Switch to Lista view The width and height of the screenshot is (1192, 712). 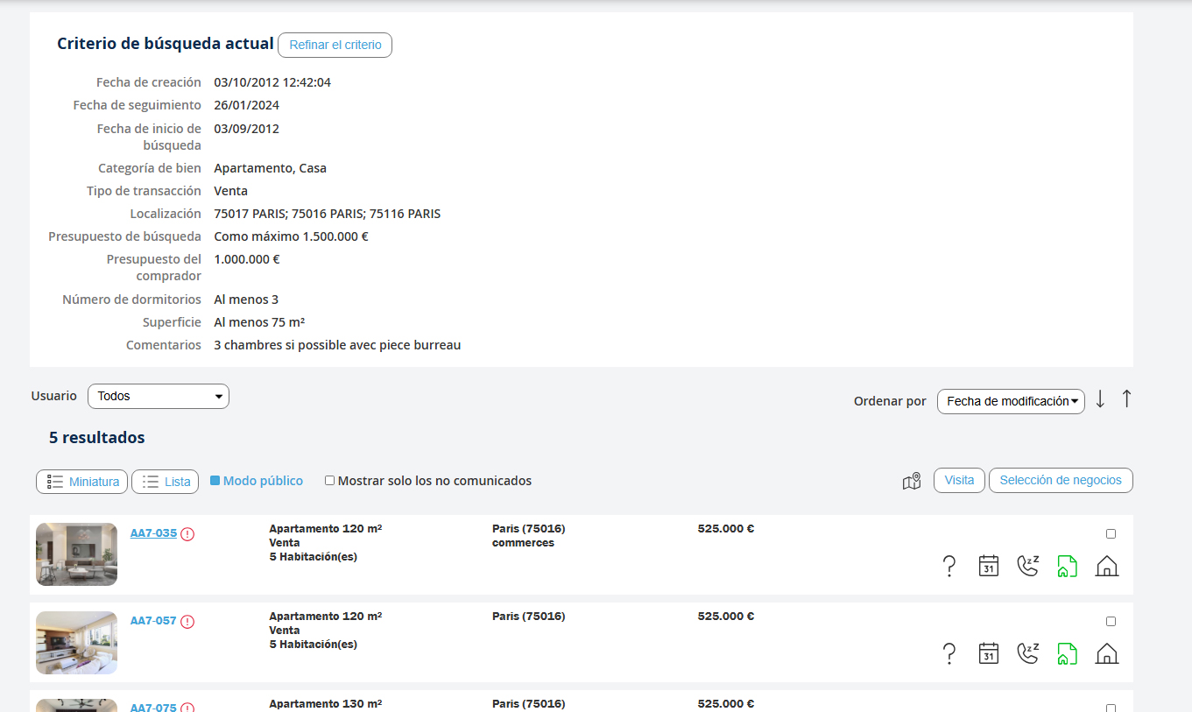pos(166,482)
